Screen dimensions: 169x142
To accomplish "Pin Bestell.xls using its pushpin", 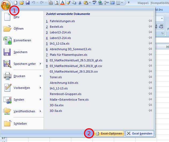I will tap(150, 26).
